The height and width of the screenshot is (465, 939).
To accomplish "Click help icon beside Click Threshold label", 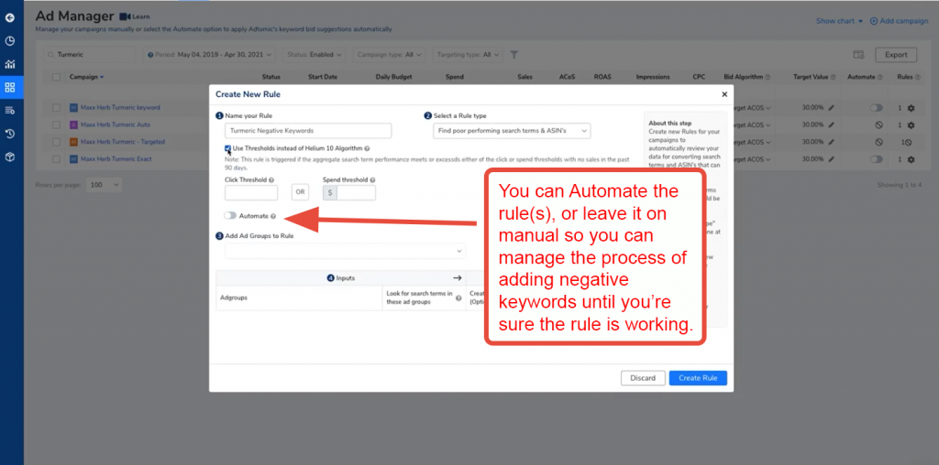I will 271,180.
